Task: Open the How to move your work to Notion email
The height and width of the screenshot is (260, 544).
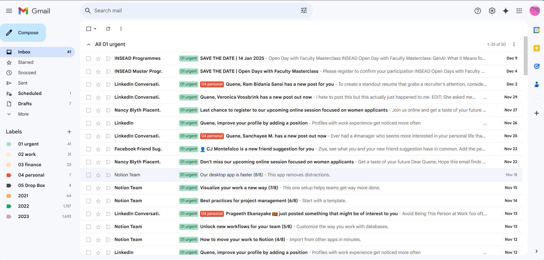Action: point(301,240)
